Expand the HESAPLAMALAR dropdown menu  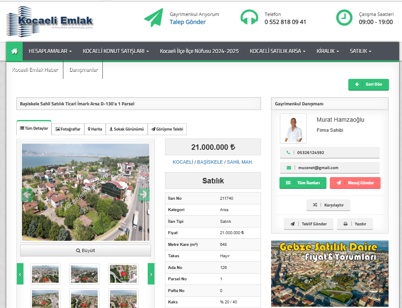coord(50,51)
